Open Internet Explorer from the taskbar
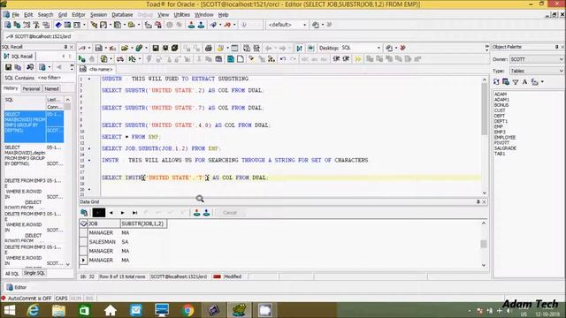The height and width of the screenshot is (318, 566). 34,310
